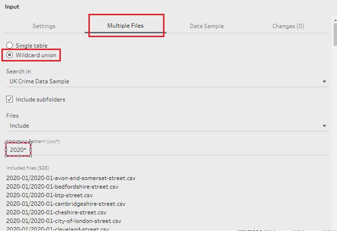Switch to the Settings tab
Screen dimensions: 337x231
(44, 26)
